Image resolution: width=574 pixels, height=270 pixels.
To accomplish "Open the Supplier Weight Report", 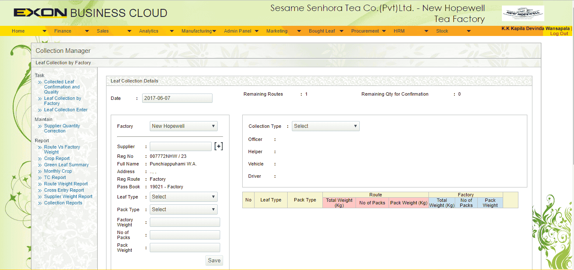I will click(x=68, y=196).
